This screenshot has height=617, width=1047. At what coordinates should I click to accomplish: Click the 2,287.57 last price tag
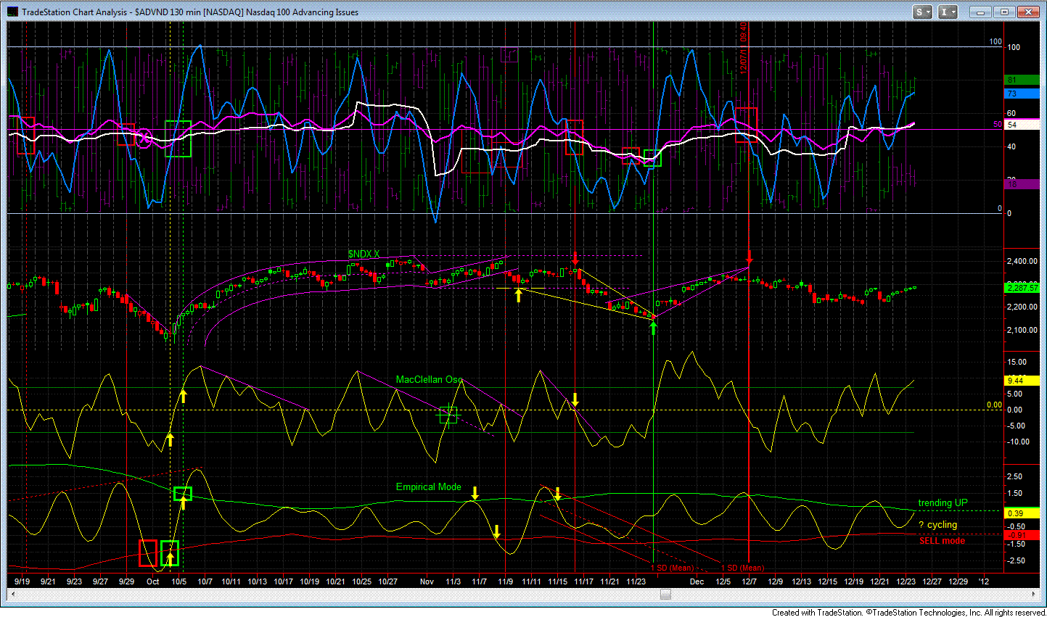1022,288
